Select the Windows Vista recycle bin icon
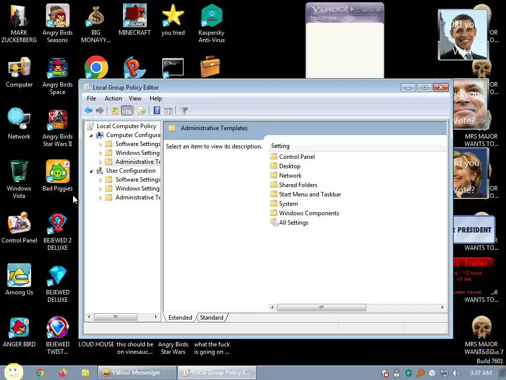Screen dimensions: 506x380 pos(19,179)
